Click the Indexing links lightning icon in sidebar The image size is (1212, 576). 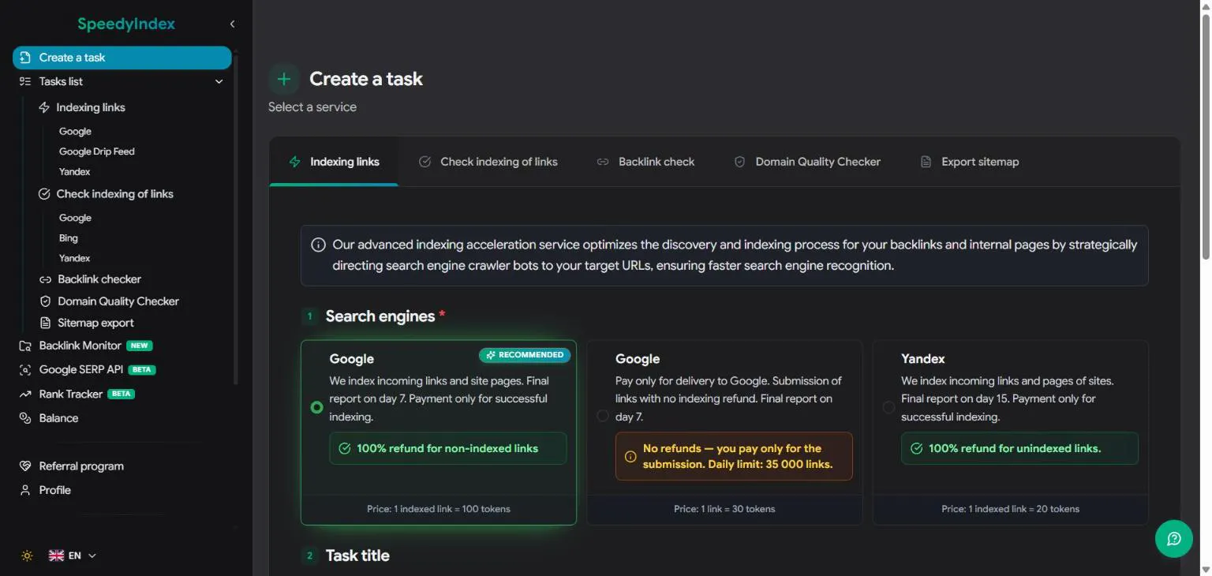(x=44, y=107)
